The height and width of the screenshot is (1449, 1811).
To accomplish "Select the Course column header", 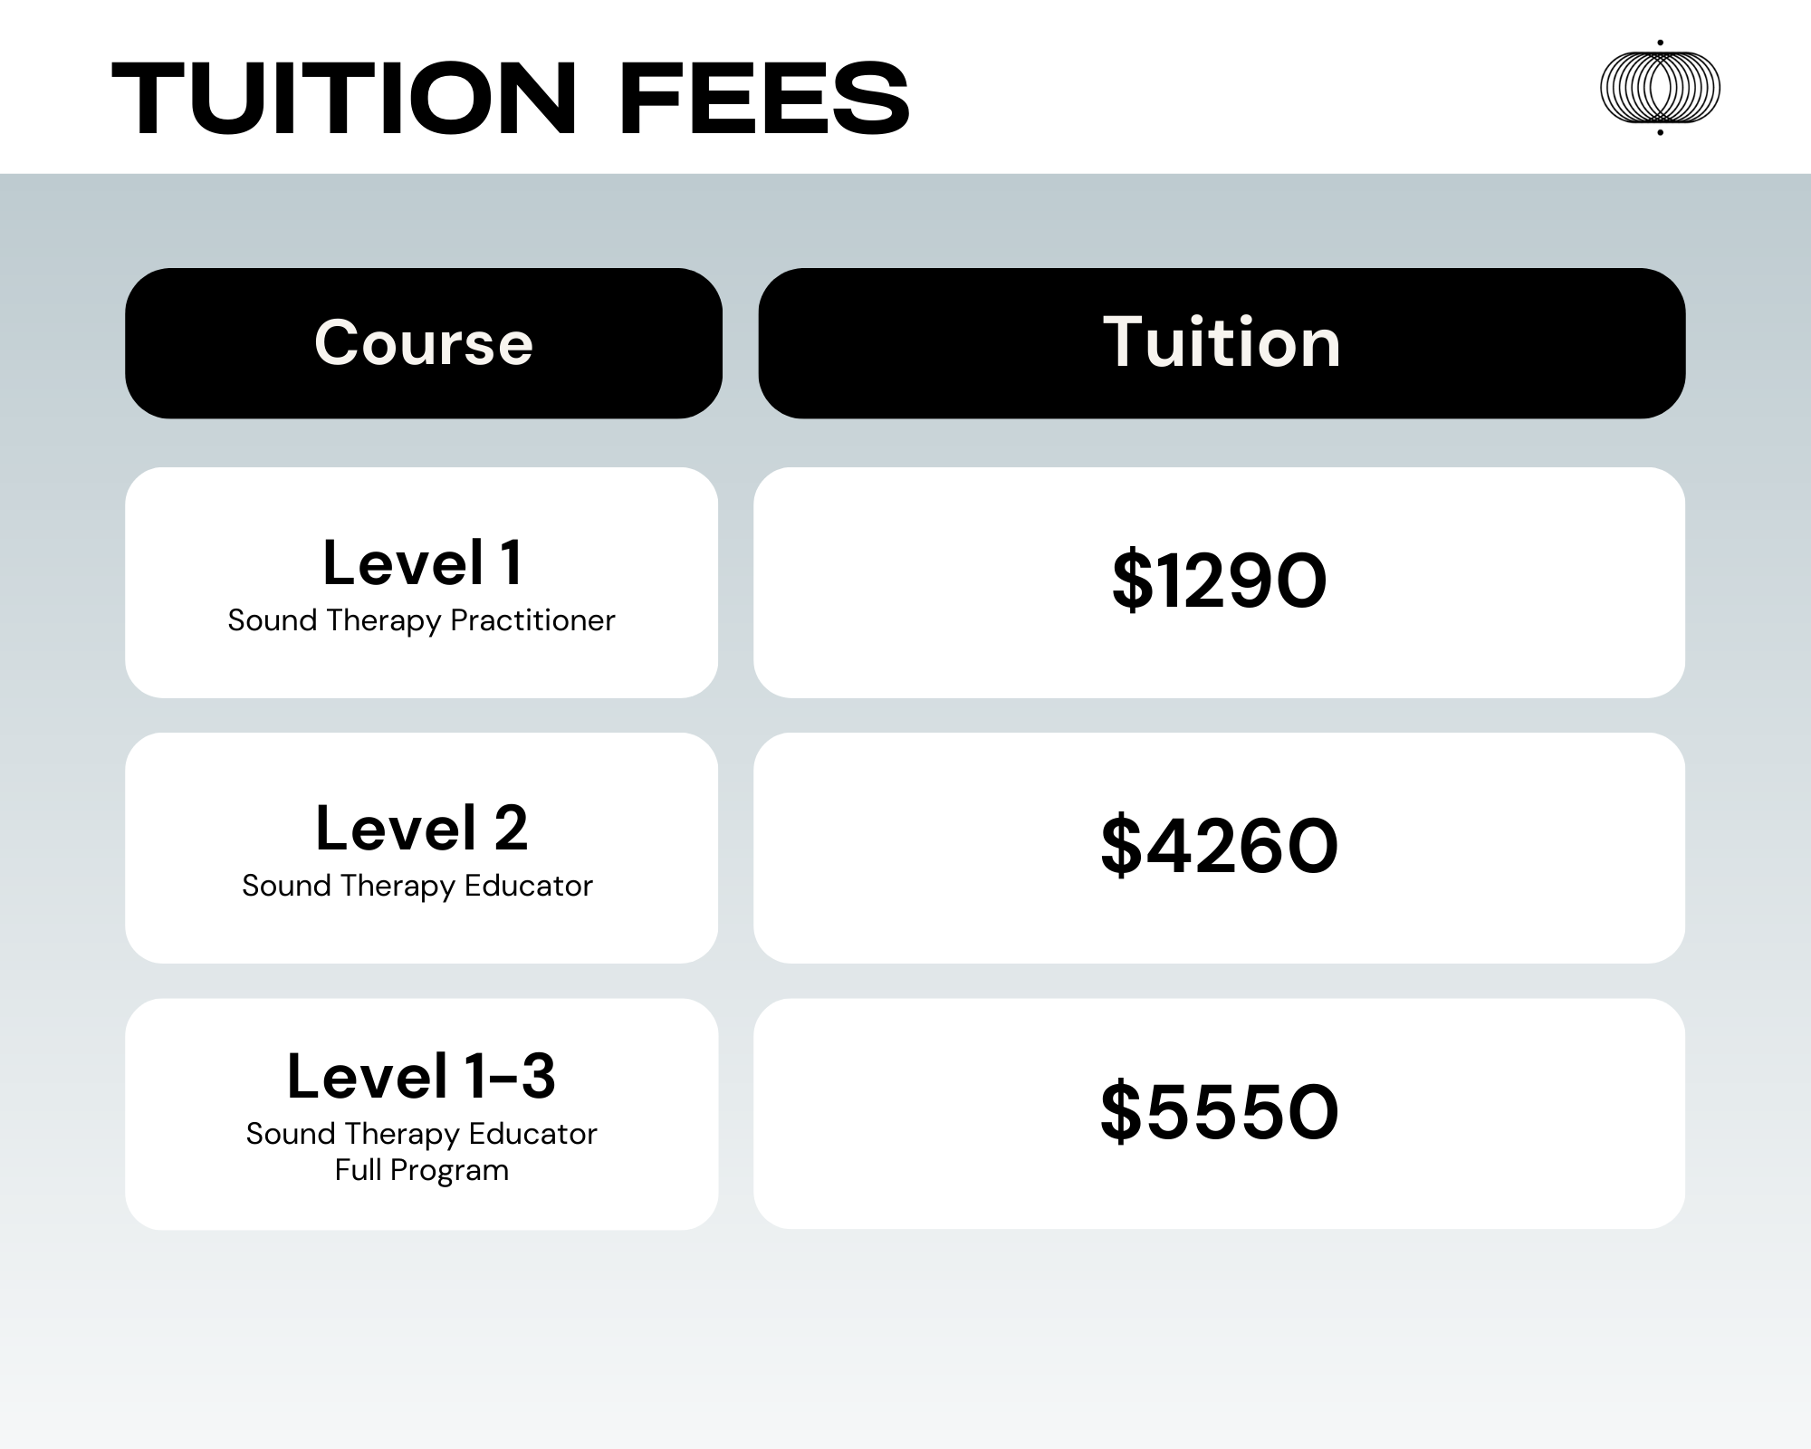I will click(424, 343).
